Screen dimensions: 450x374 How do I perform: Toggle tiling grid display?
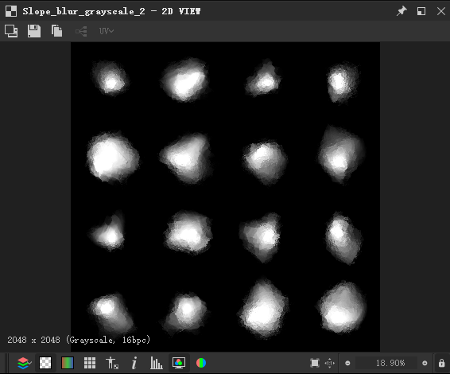click(90, 363)
